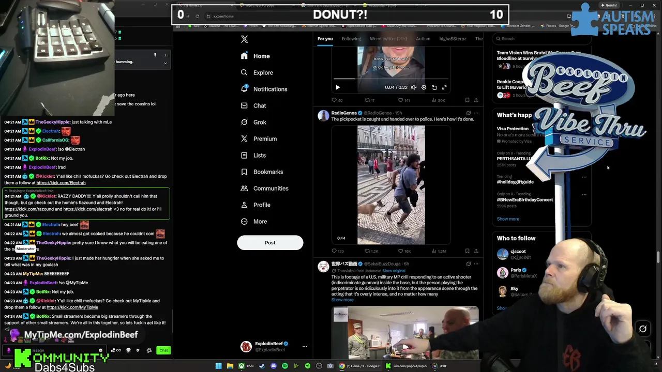662x372 pixels.
Task: Like RadioGenoa's post with 16K likes
Action: click(404, 251)
